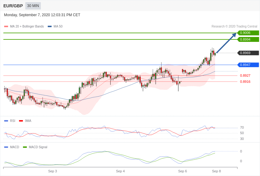Screen dimensions: 260x176
Task: Click the RSI 50 level label
Action: [242, 133]
